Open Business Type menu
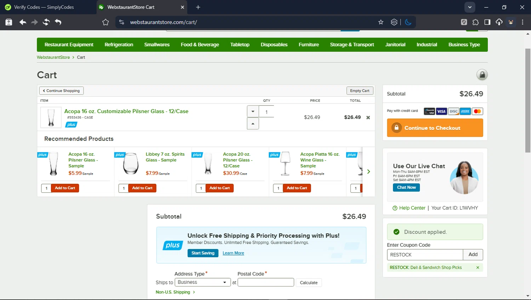This screenshot has width=531, height=300. point(464,45)
